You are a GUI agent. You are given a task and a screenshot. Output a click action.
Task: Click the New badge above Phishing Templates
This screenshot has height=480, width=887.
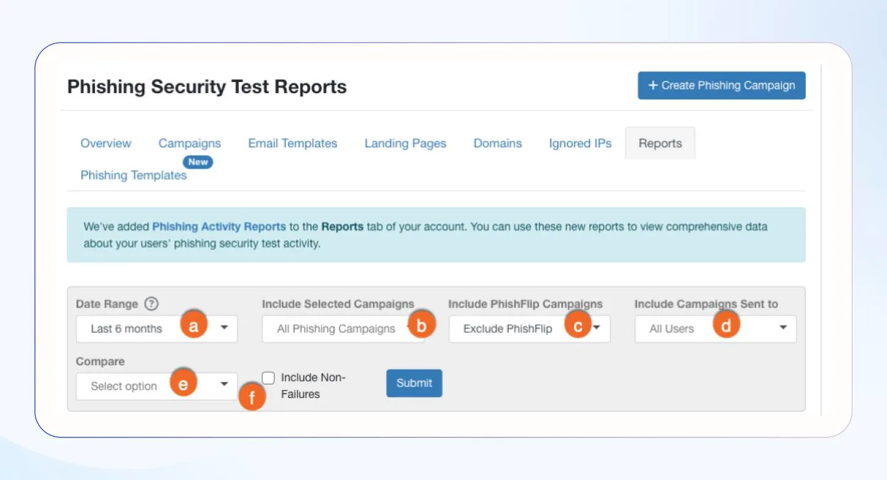tap(198, 162)
